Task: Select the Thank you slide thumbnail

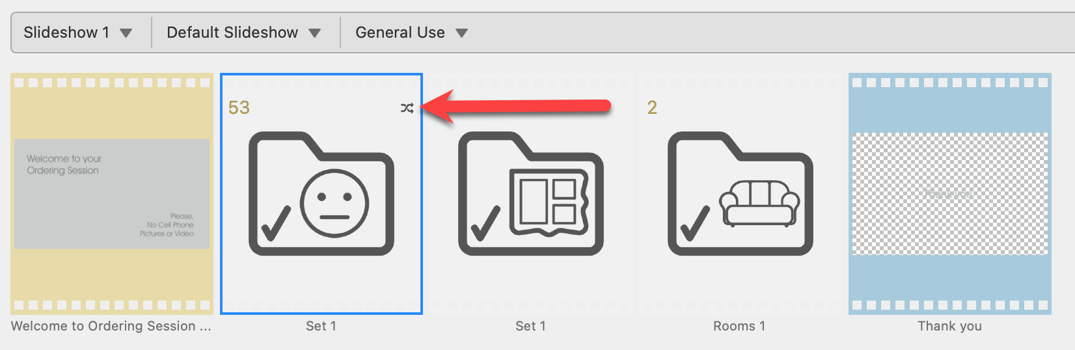Action: [x=949, y=193]
